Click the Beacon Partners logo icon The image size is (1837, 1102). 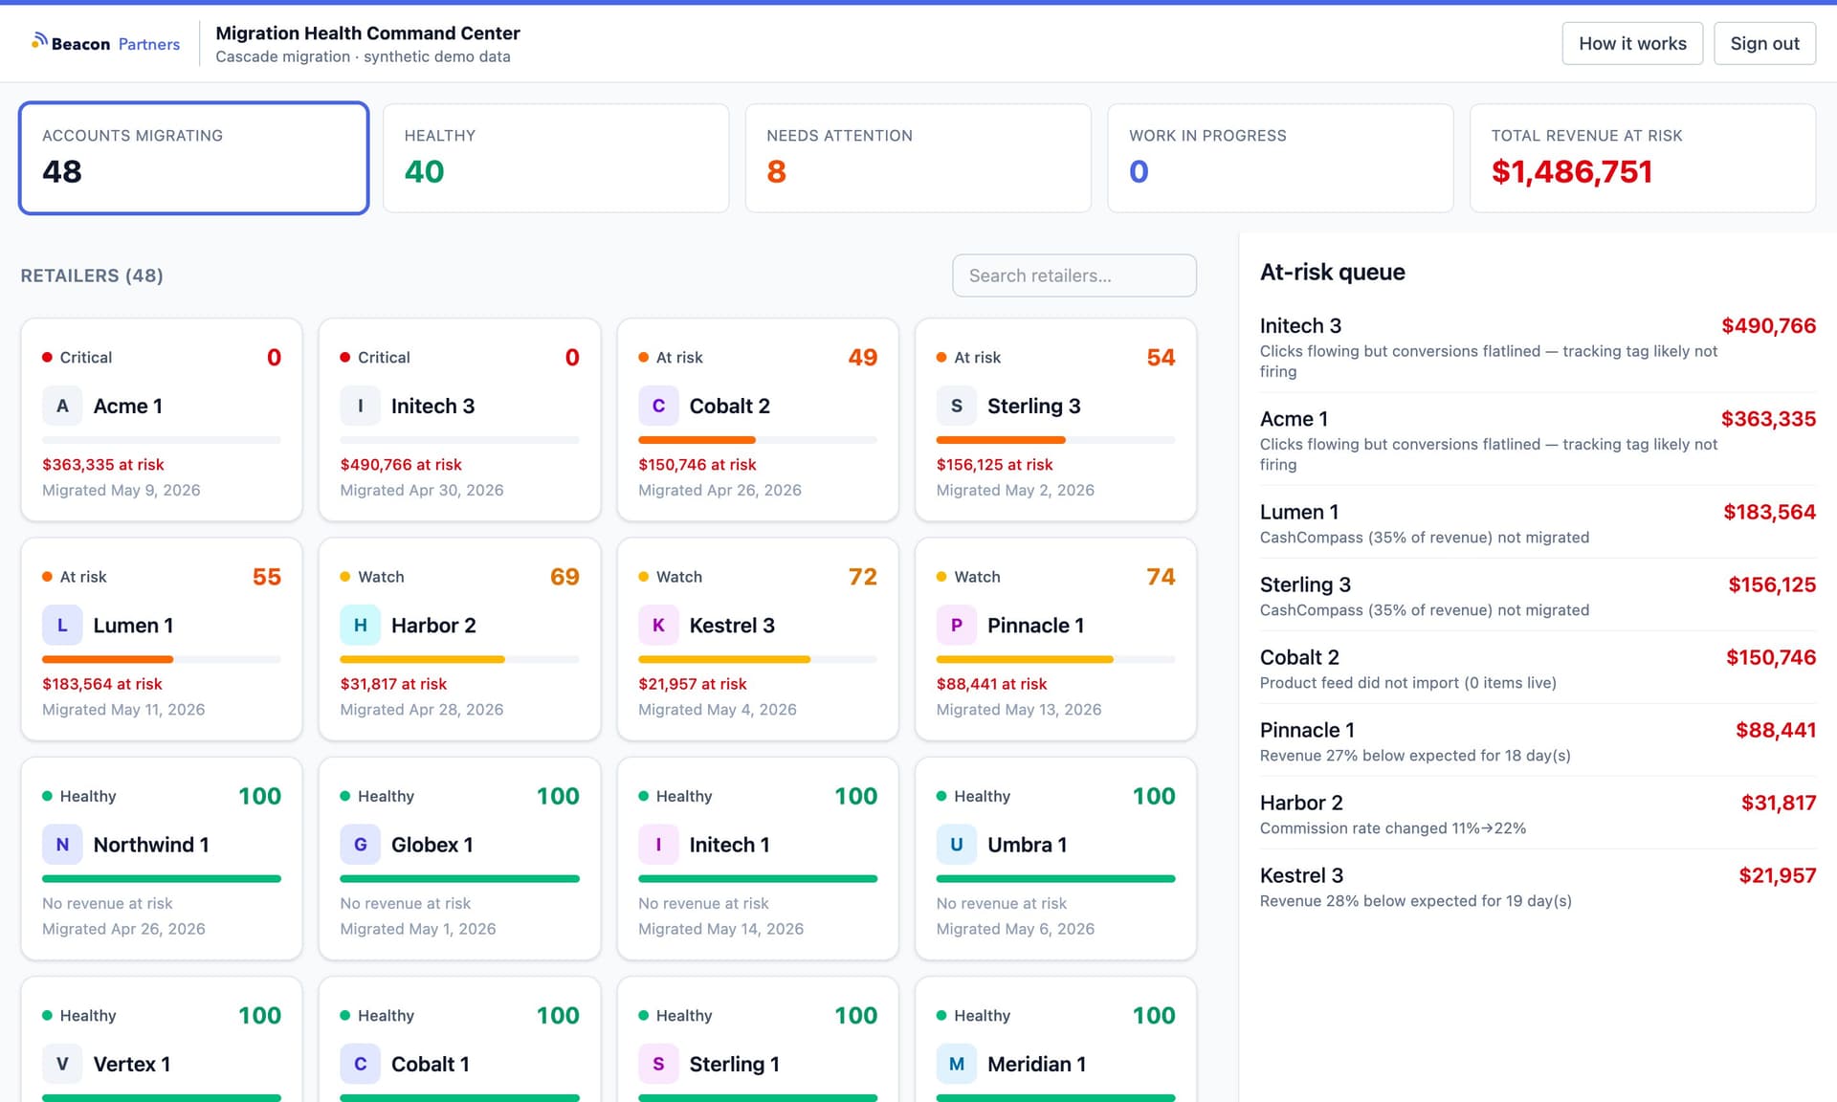(39, 40)
